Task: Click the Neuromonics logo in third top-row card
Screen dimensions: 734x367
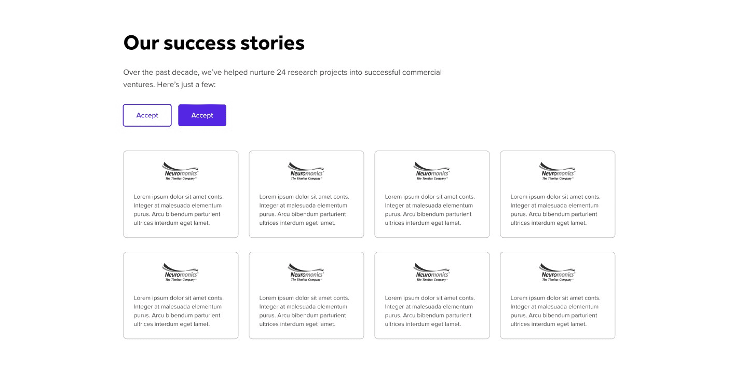Action: pos(432,171)
